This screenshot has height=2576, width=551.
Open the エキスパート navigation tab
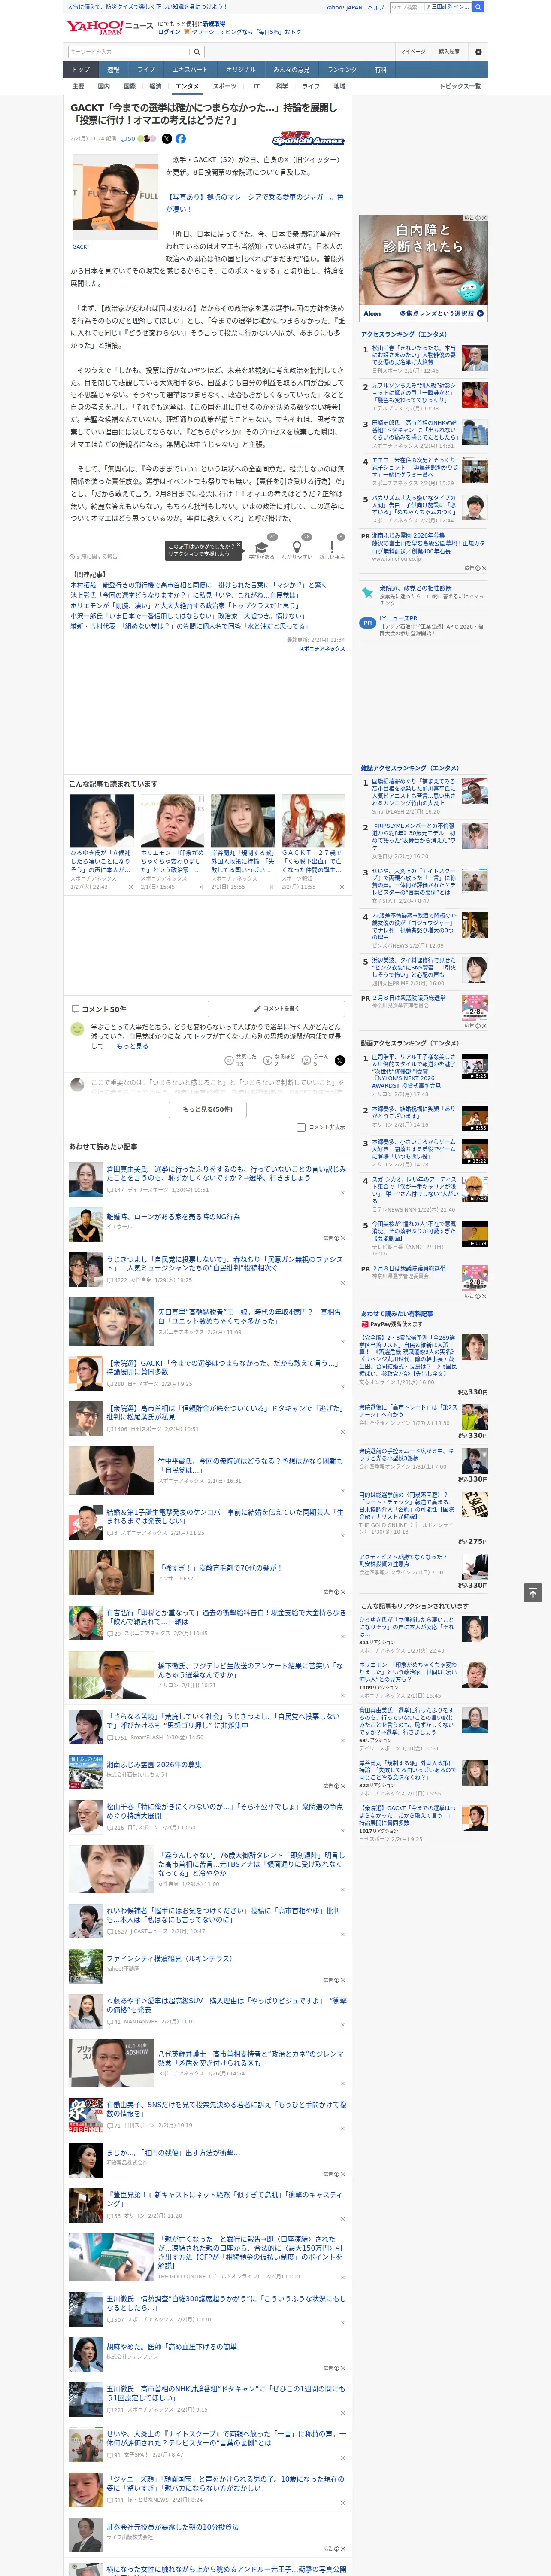[x=190, y=70]
